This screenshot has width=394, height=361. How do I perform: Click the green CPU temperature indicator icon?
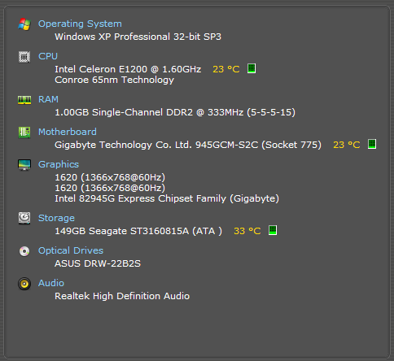point(252,68)
